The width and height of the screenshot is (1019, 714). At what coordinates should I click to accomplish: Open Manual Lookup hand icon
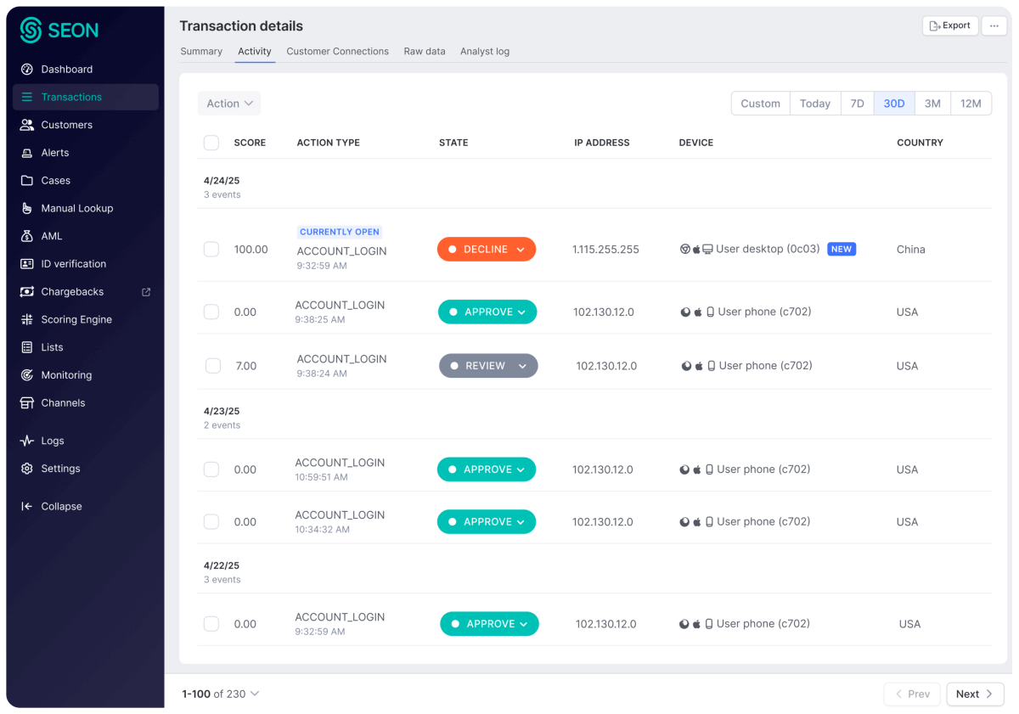pos(27,209)
